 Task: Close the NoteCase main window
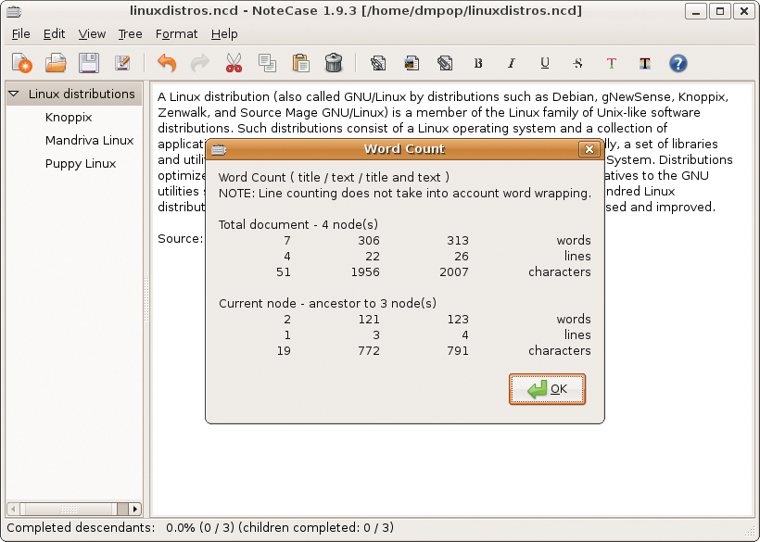pos(744,11)
